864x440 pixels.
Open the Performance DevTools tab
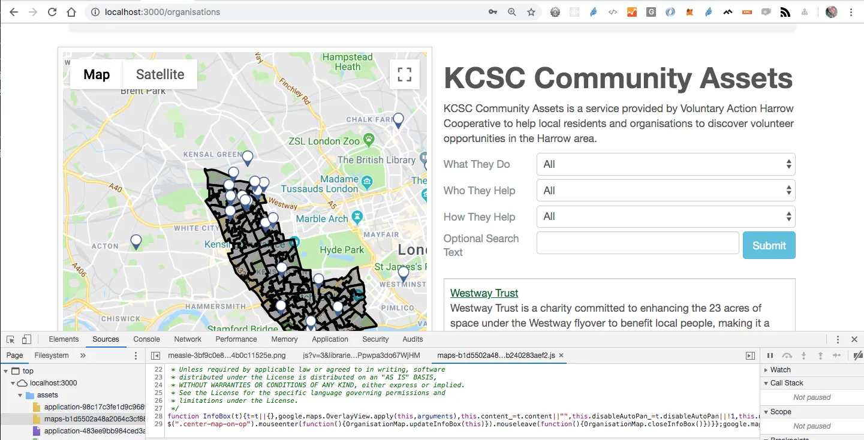[x=236, y=339]
